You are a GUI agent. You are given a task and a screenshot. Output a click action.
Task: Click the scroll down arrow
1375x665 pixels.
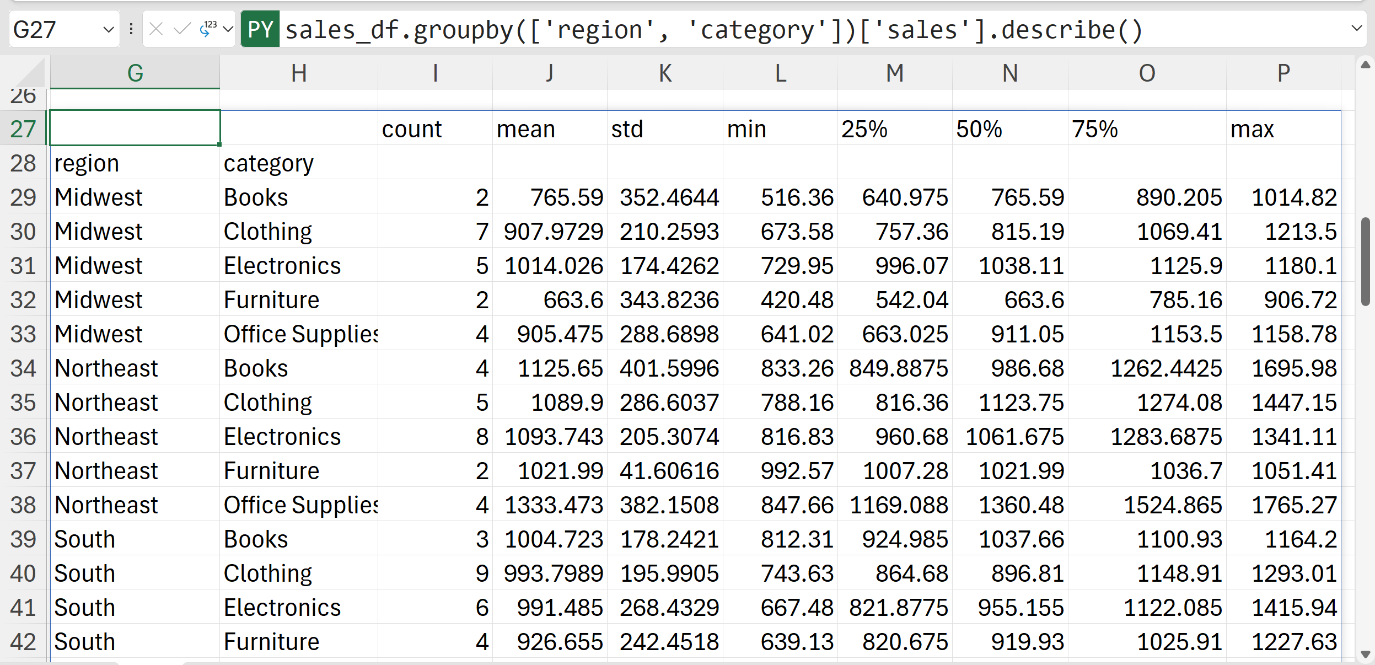1365,655
